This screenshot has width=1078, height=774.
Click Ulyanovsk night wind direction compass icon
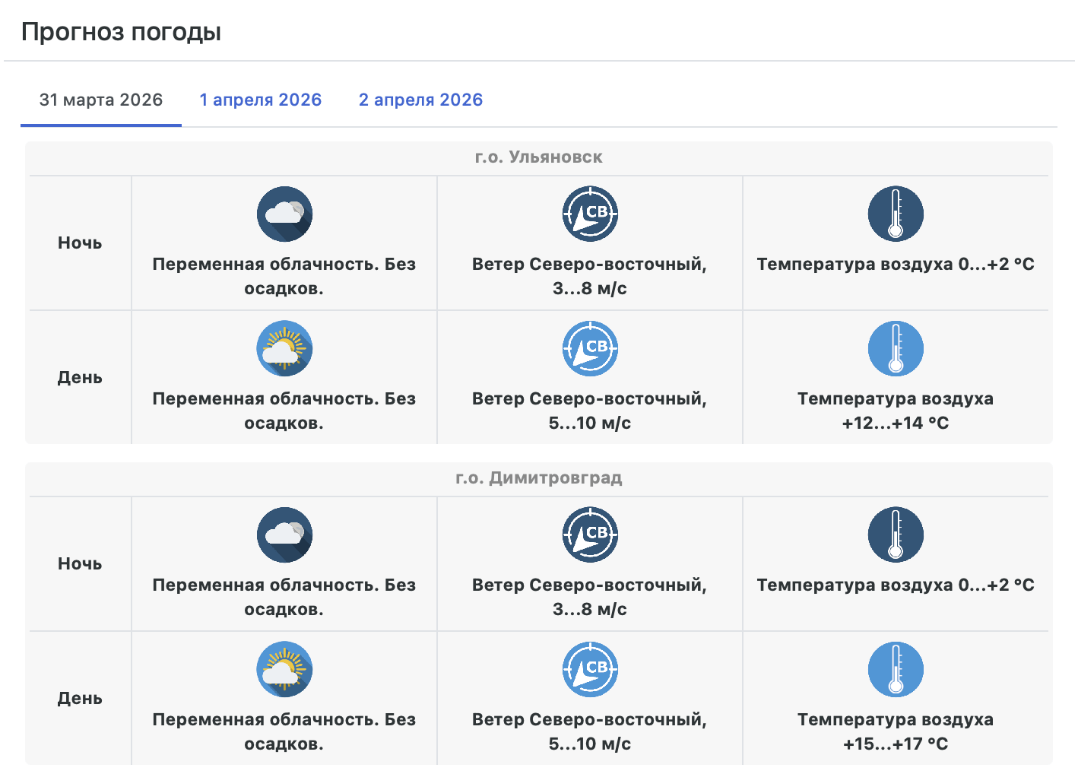tap(590, 214)
